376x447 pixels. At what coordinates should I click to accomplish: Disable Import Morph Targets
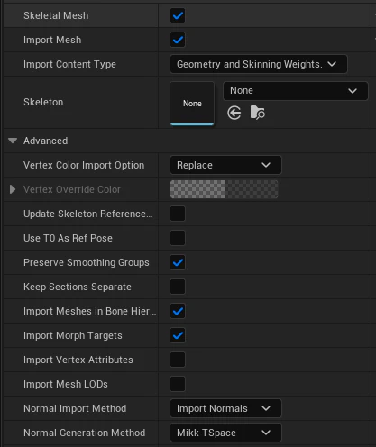point(178,335)
